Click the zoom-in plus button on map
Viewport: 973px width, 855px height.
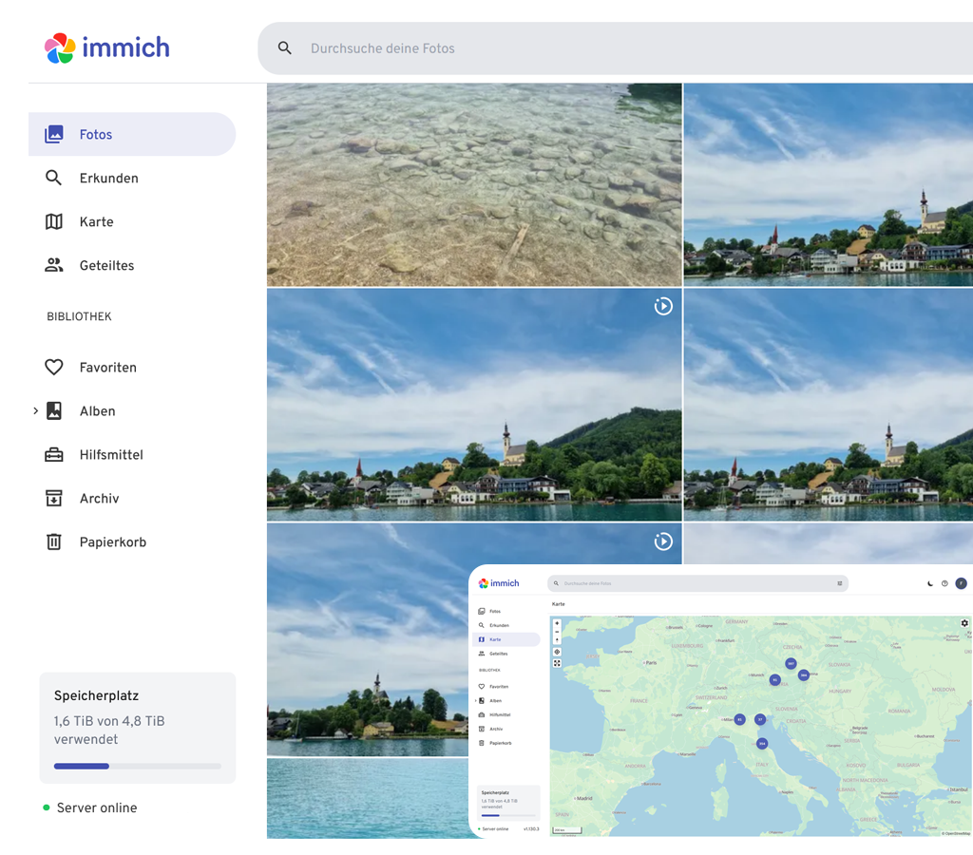pos(557,624)
